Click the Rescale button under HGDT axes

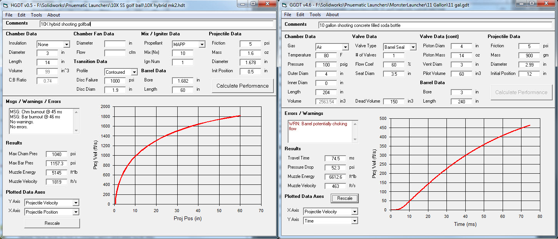click(x=52, y=223)
